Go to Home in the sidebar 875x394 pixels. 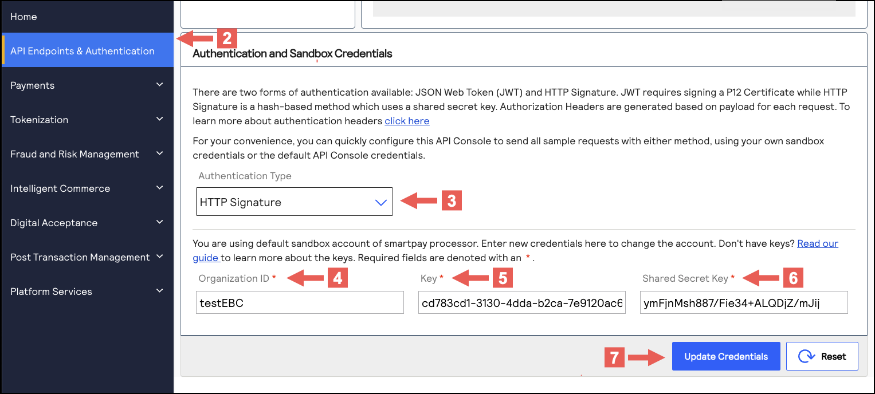23,17
